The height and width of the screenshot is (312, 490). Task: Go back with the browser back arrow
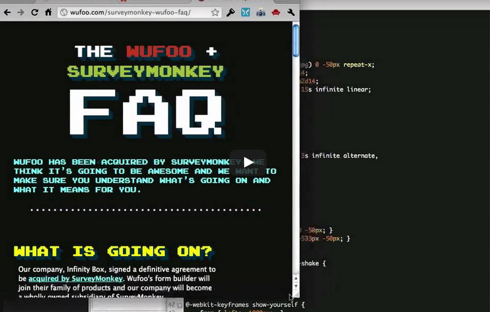(x=7, y=13)
